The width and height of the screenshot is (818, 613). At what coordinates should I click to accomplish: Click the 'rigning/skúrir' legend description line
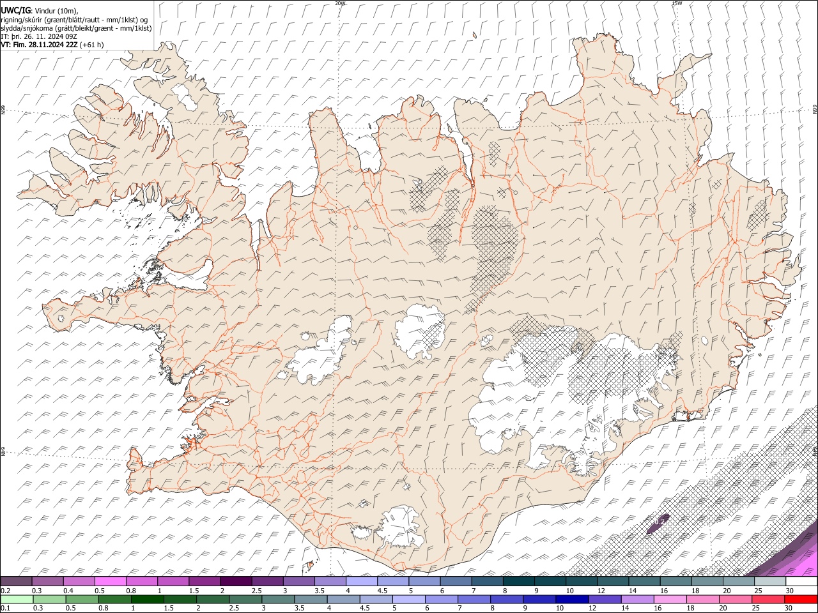click(x=75, y=19)
